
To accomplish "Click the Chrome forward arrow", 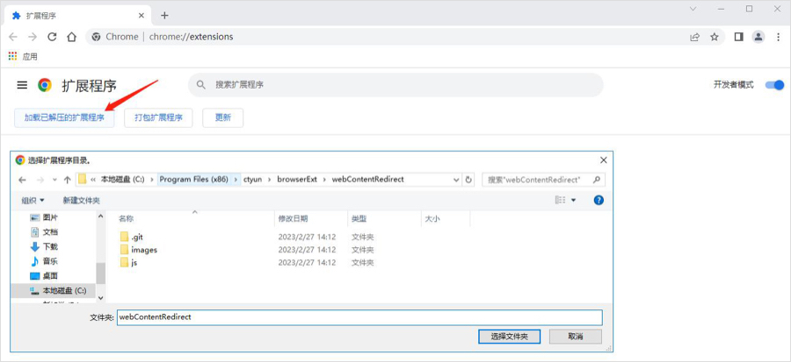I will [33, 37].
